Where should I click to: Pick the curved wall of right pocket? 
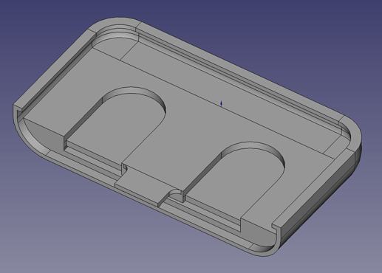coord(256,147)
